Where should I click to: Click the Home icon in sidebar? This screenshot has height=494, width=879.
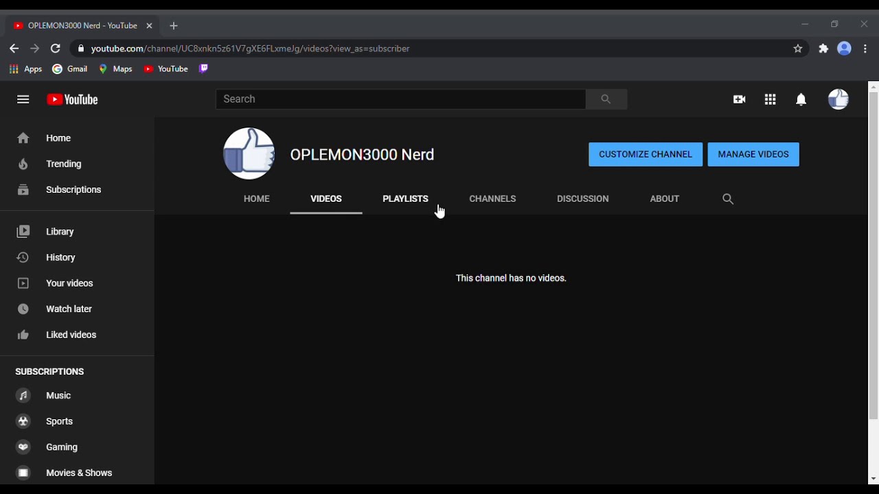pos(23,138)
